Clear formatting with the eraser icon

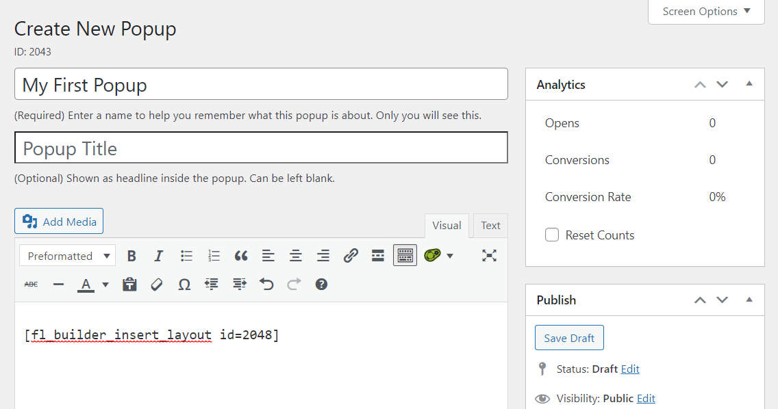pos(157,285)
